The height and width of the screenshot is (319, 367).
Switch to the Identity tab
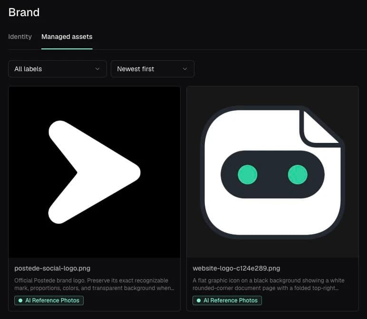(20, 37)
